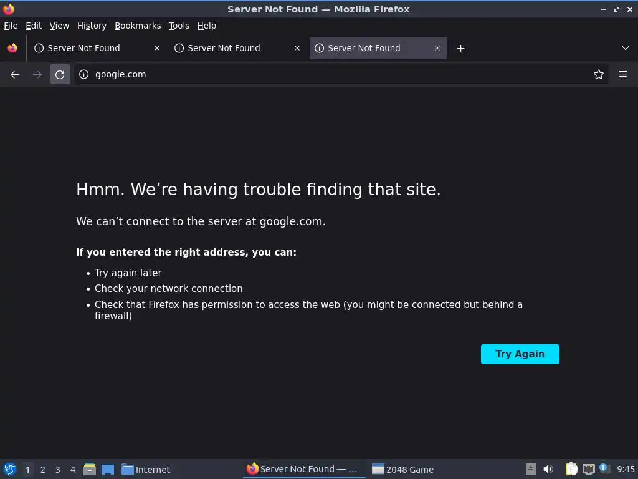Click the Firefox View icon
The height and width of the screenshot is (479, 638).
pyautogui.click(x=12, y=48)
